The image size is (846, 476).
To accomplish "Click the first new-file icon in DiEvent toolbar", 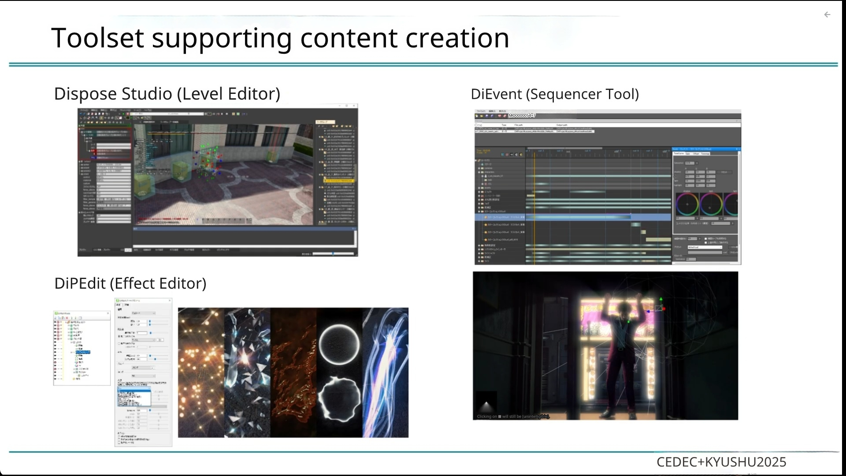I will [477, 116].
